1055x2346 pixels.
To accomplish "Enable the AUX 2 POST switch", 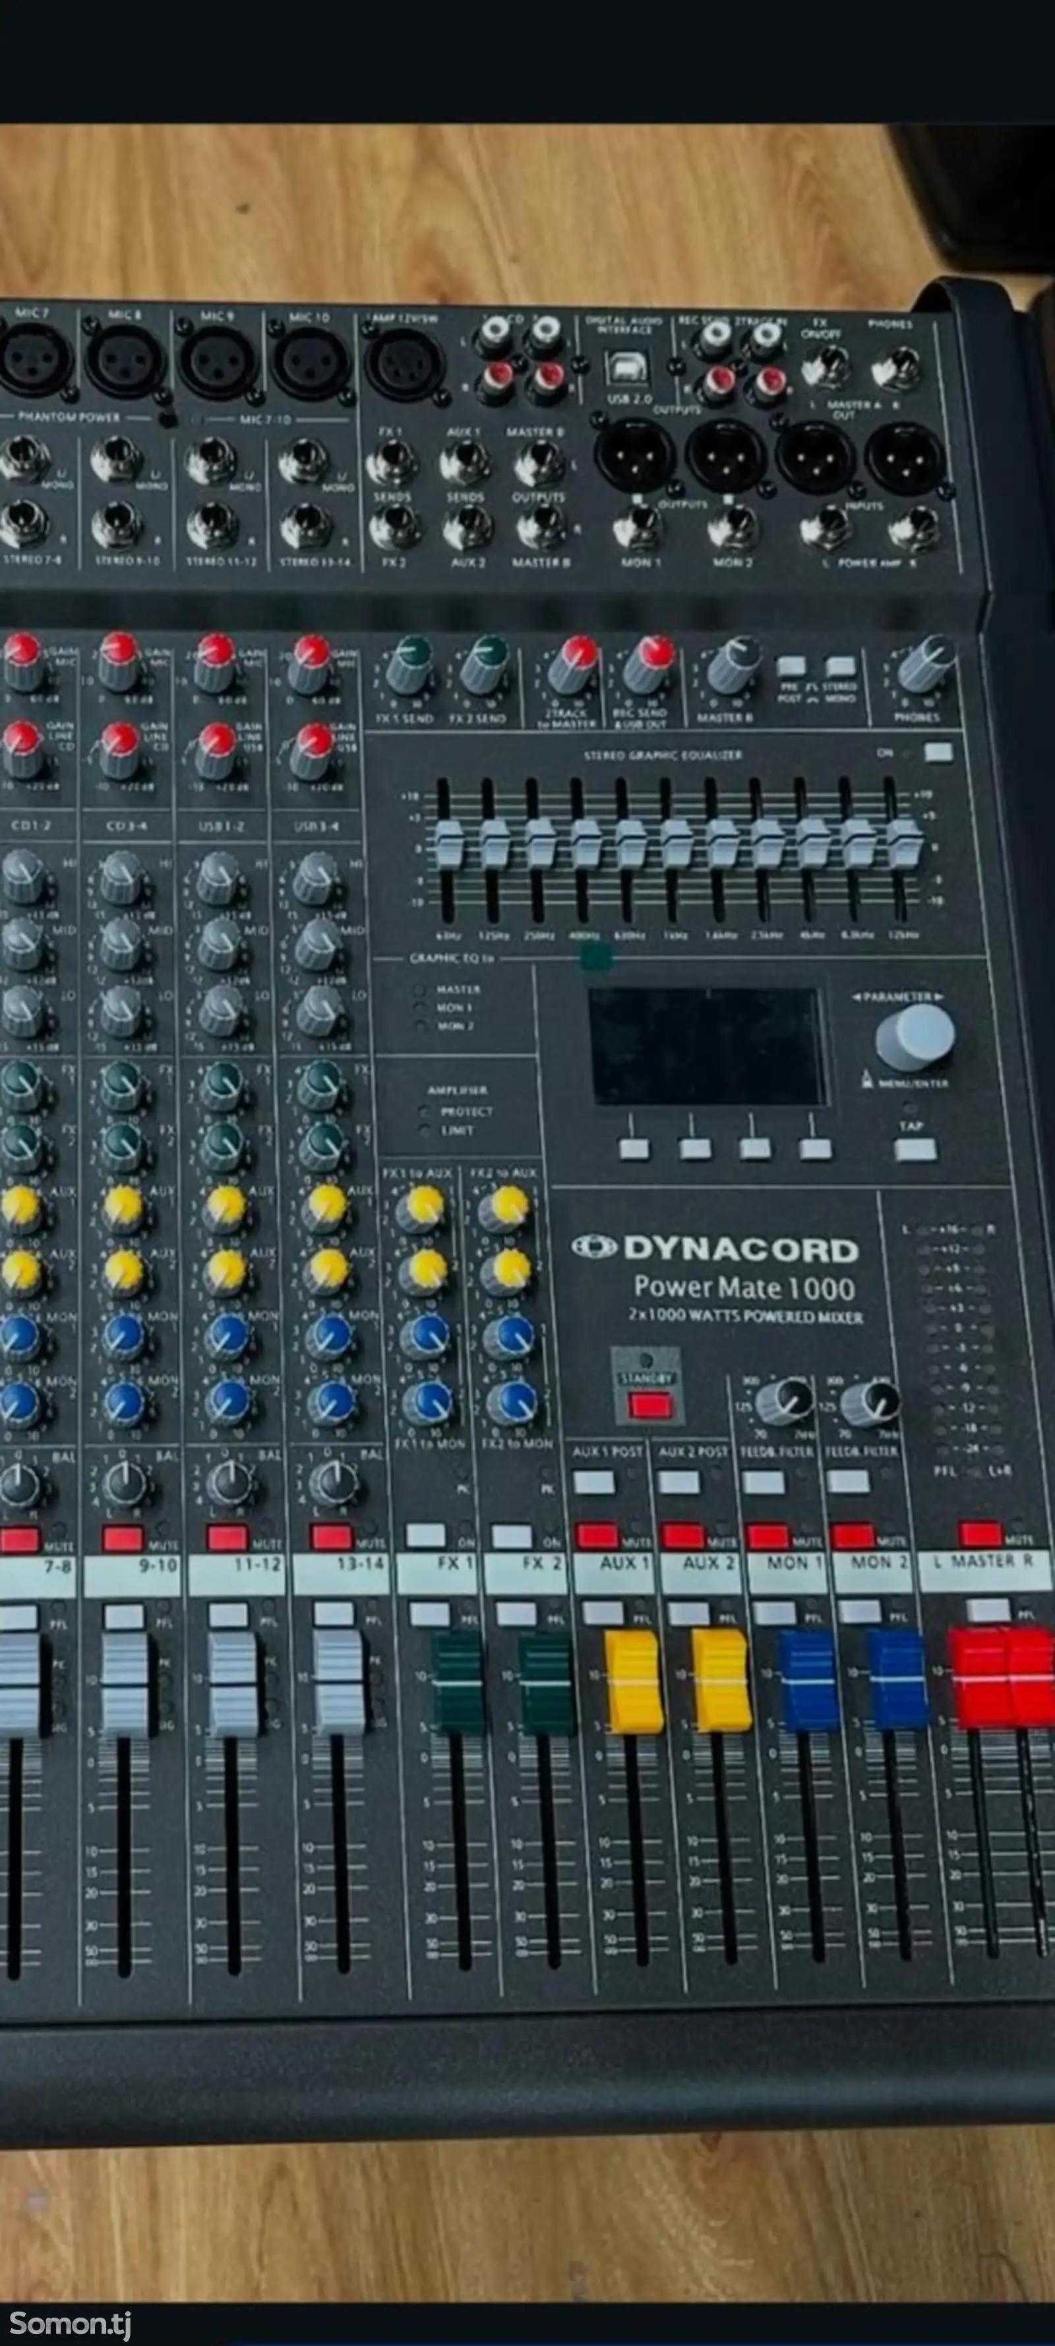I will coord(679,1482).
